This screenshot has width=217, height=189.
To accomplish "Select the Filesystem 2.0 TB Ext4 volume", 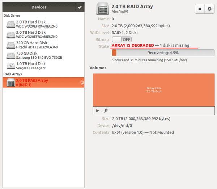I will point(154,90).
